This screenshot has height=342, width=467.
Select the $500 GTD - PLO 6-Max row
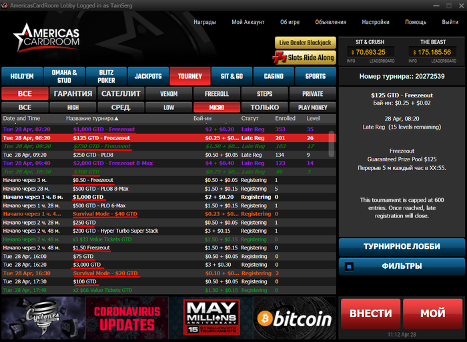[x=169, y=206]
